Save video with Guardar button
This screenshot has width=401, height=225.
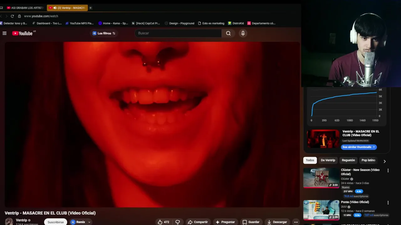click(251, 222)
